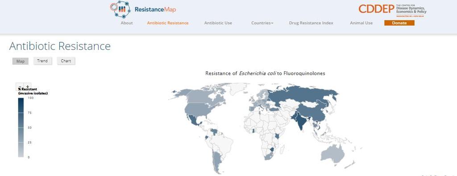457x176 pixels.
Task: Open the About page
Action: [127, 23]
